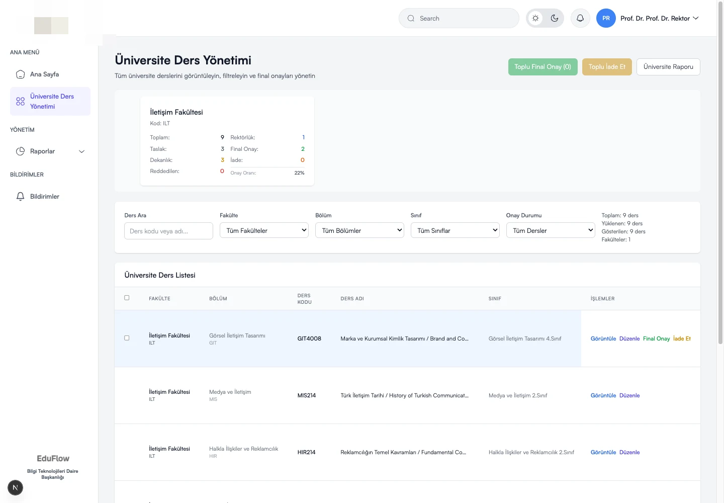724x503 pixels.
Task: Click Final Onay for GIT4008 course
Action: pos(656,339)
